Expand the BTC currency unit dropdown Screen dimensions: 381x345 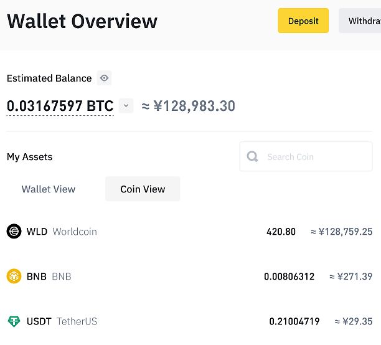126,106
